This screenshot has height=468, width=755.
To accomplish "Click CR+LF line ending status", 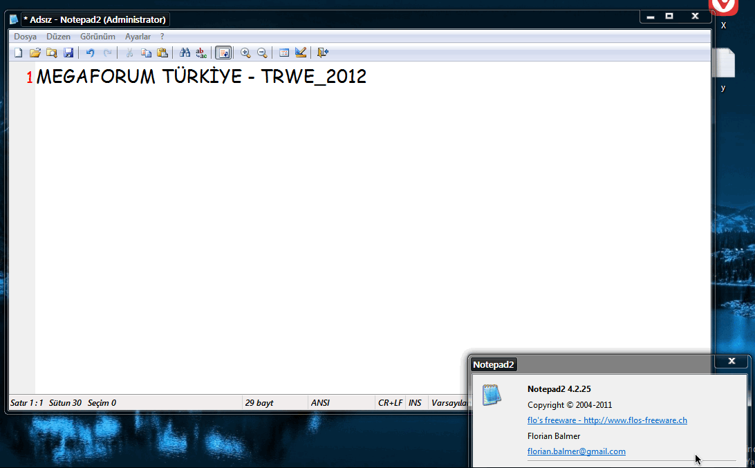I will tap(391, 403).
